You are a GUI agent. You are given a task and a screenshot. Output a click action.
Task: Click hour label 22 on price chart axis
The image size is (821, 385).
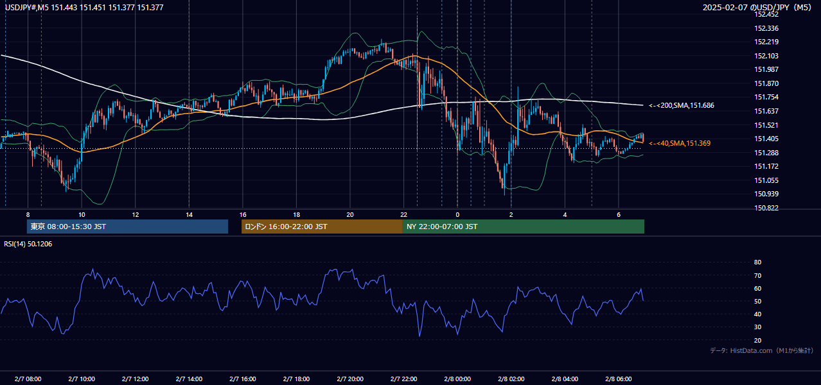(x=403, y=214)
